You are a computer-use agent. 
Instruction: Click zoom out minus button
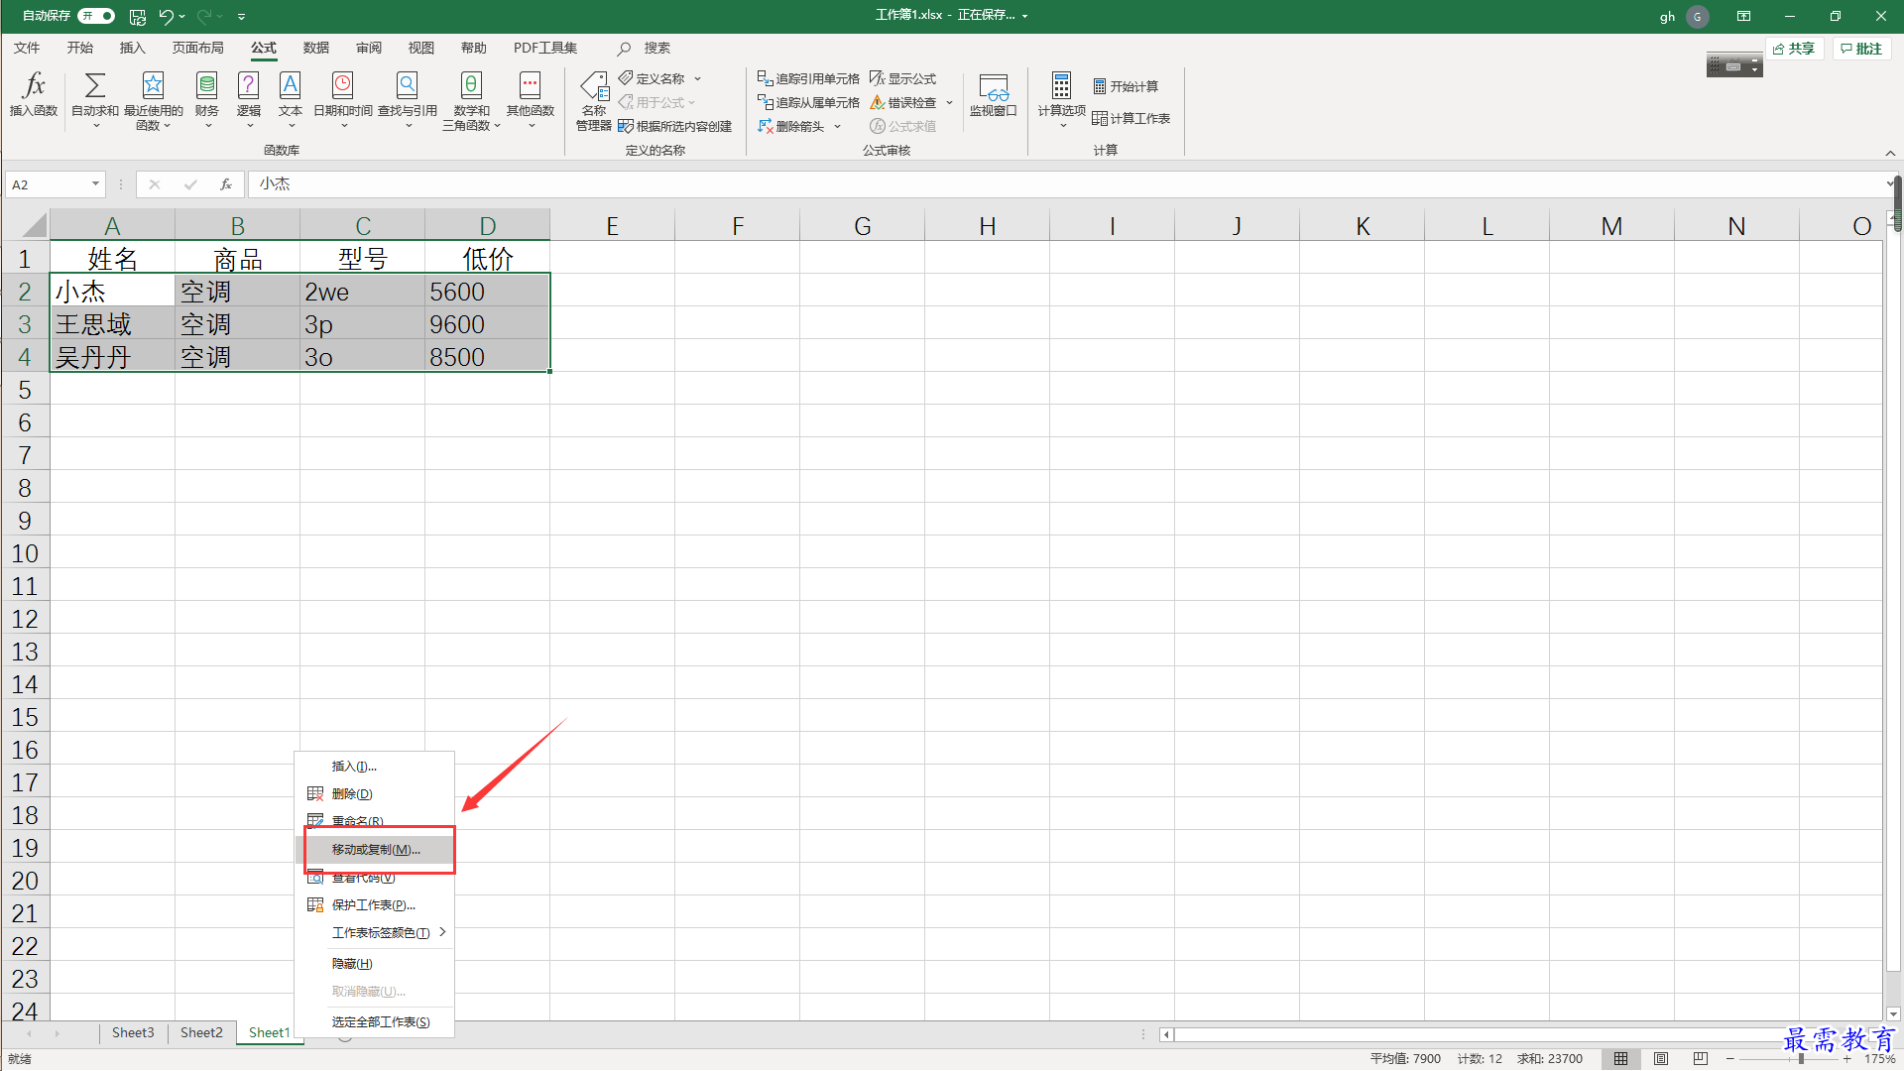point(1730,1059)
